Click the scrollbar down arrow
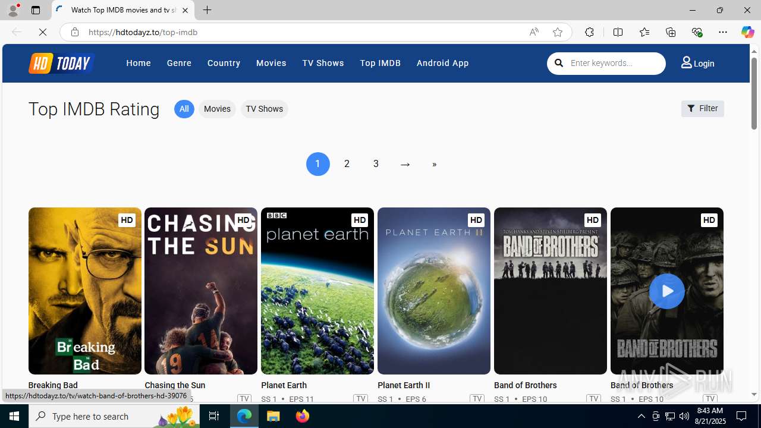 coord(754,395)
